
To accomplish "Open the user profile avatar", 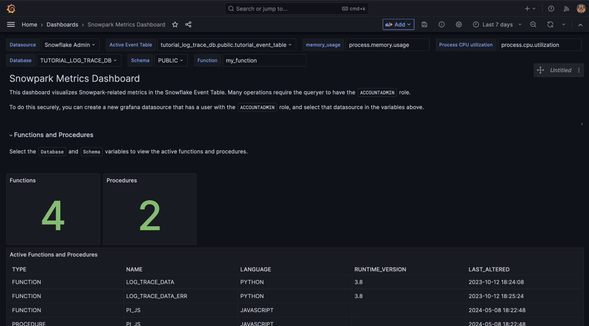I will (x=581, y=9).
